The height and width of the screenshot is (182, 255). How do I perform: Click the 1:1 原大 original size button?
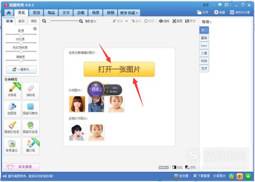click(x=91, y=21)
